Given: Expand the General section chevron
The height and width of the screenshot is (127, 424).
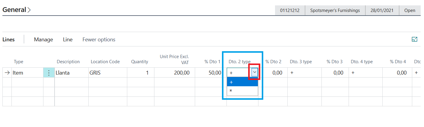Looking at the screenshot, I should (29, 10).
